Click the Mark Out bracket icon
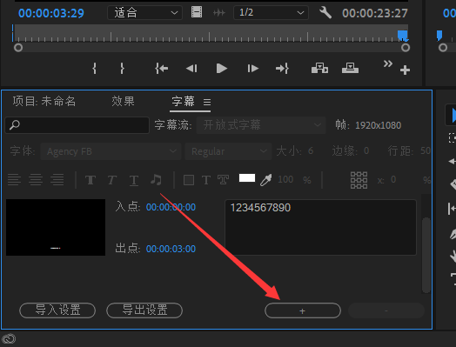 click(x=122, y=69)
